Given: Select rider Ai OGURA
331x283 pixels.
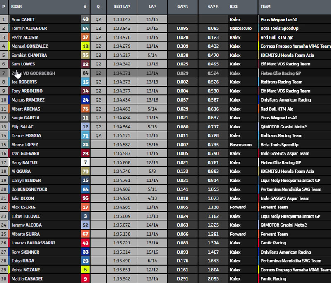Looking at the screenshot, I should [21, 171].
